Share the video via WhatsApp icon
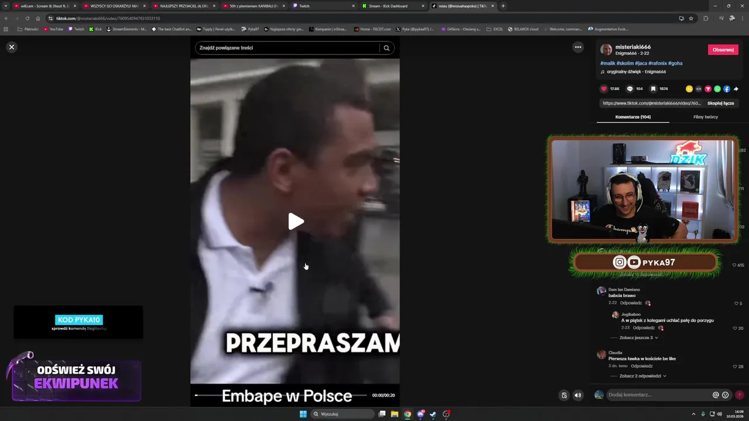 pos(717,89)
